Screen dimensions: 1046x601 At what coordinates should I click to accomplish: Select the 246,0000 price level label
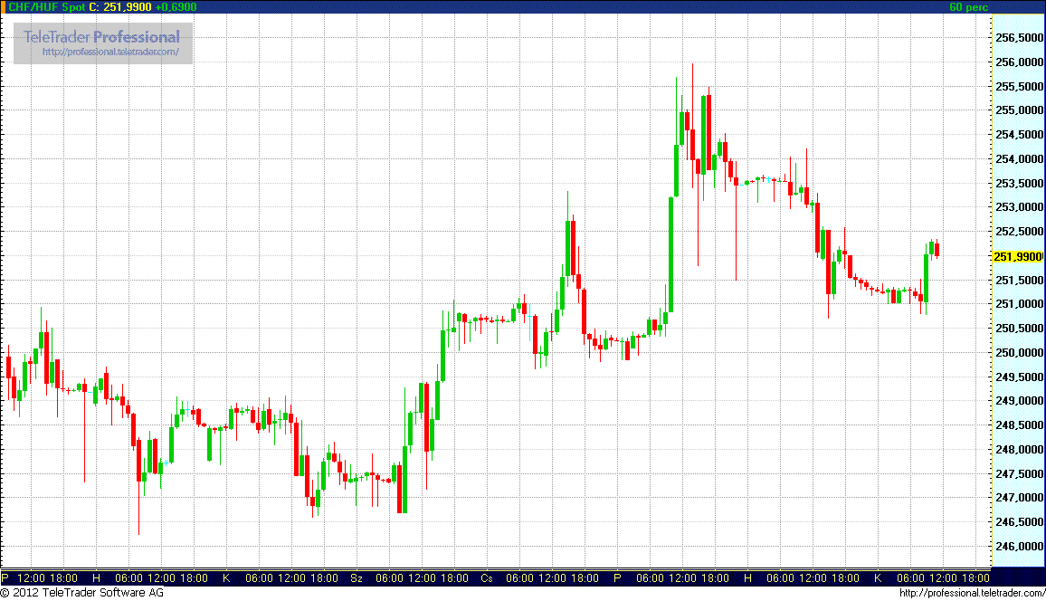(x=1020, y=547)
